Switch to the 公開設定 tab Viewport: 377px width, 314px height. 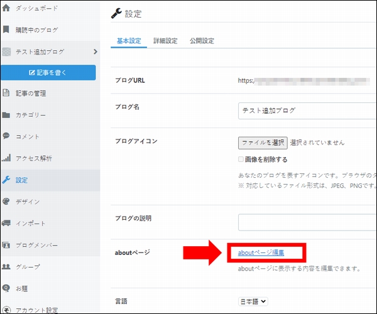tap(202, 41)
